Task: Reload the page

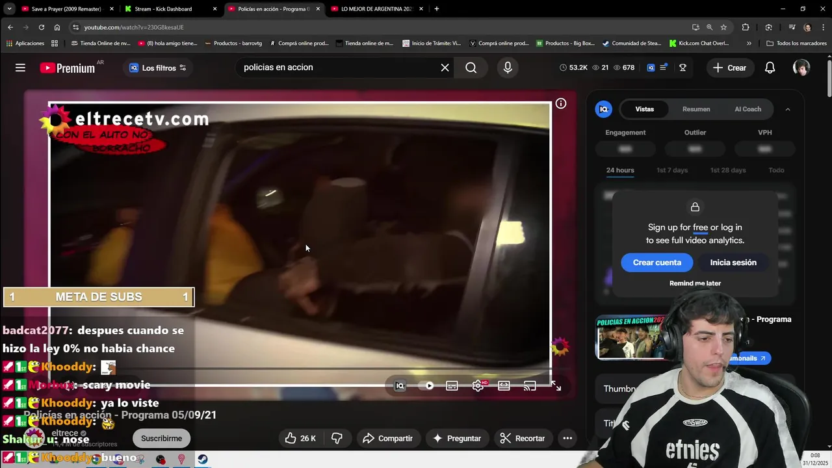Action: coord(42,27)
